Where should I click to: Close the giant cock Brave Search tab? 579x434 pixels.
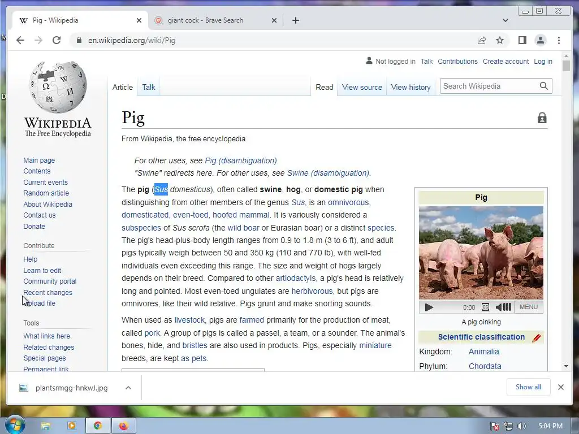tap(274, 20)
